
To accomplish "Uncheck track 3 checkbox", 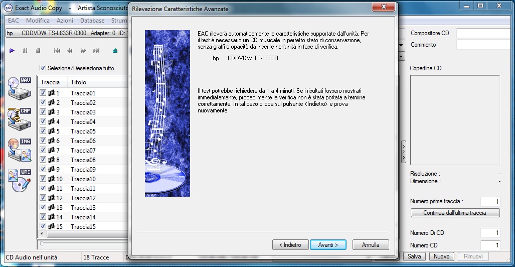I will point(43,112).
